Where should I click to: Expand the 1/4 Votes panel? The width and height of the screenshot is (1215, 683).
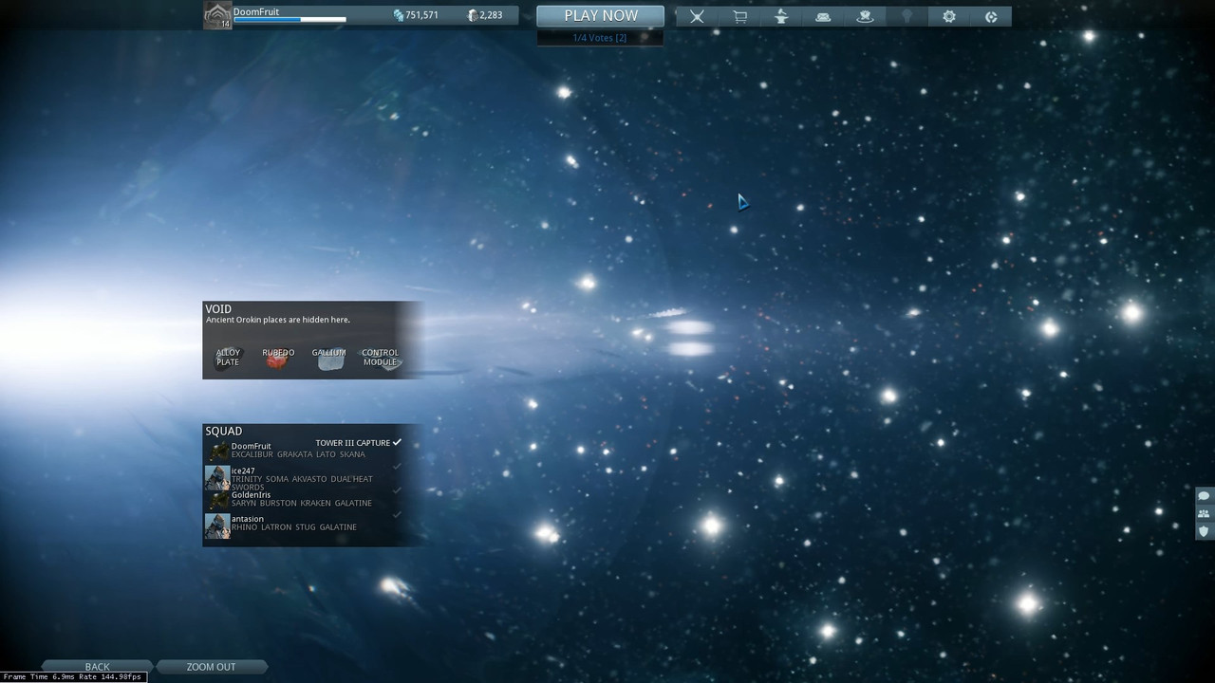(x=598, y=37)
